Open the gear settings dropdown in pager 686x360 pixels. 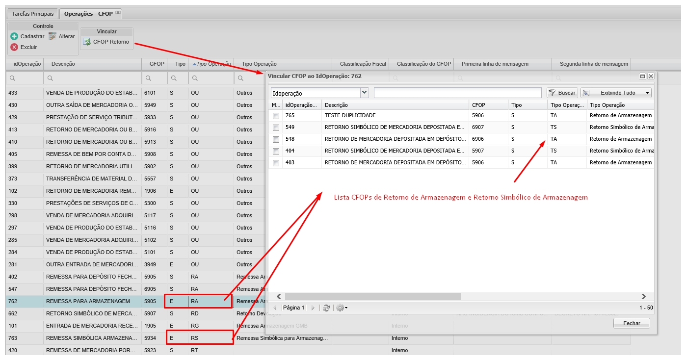(x=342, y=308)
